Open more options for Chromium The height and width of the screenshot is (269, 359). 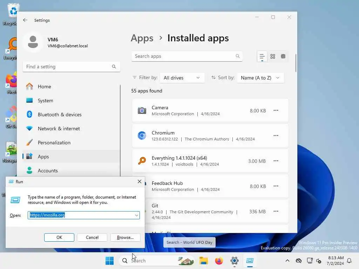(x=276, y=136)
